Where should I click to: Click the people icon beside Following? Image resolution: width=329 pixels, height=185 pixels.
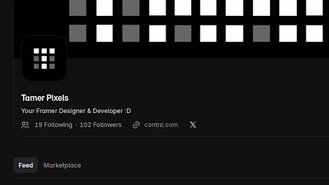tap(25, 125)
